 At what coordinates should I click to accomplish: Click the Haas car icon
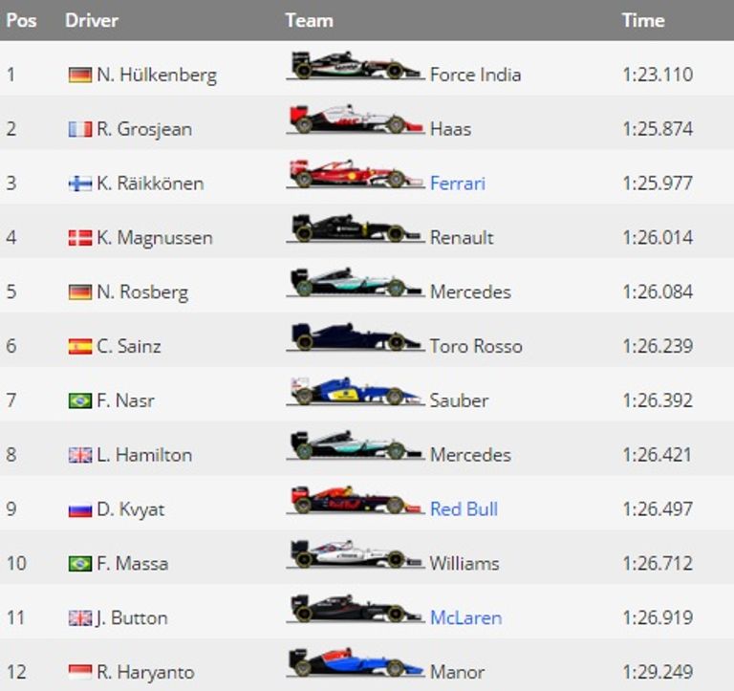(x=355, y=121)
